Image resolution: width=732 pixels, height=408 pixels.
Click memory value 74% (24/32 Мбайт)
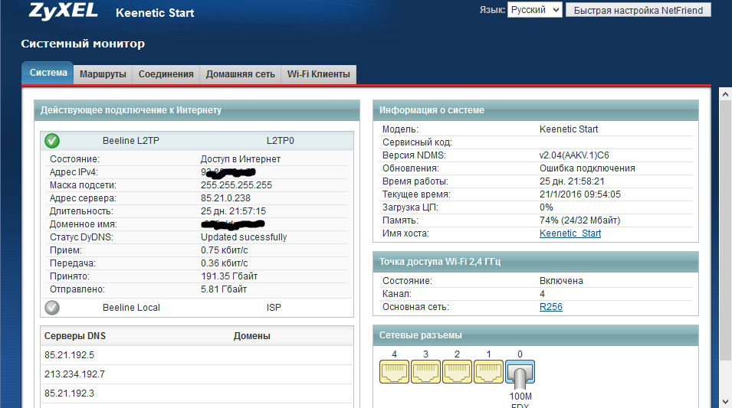(x=579, y=220)
